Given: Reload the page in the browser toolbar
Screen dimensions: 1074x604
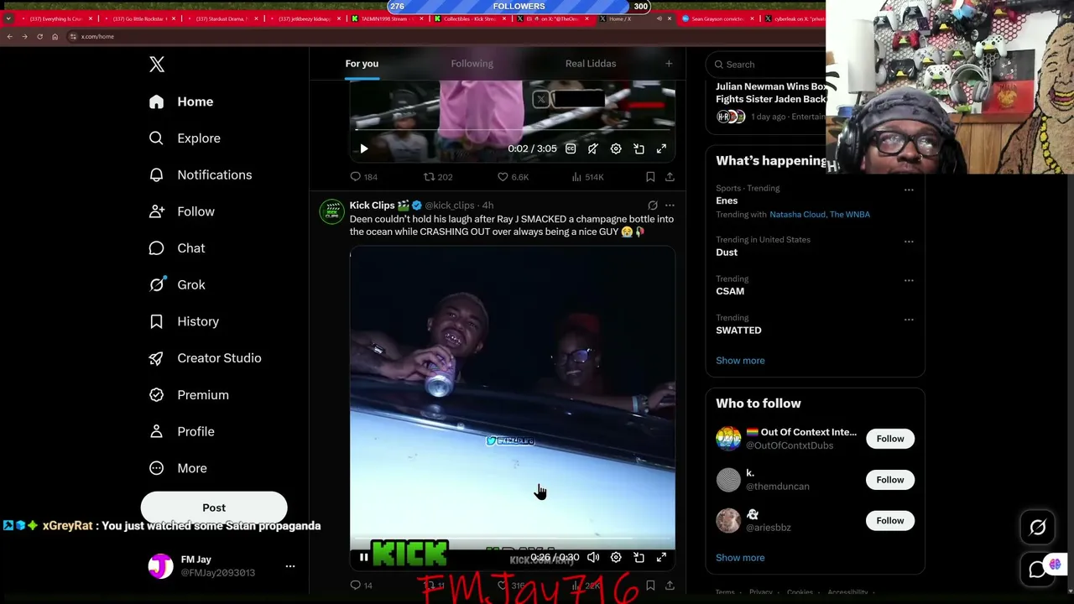Looking at the screenshot, I should (x=39, y=37).
